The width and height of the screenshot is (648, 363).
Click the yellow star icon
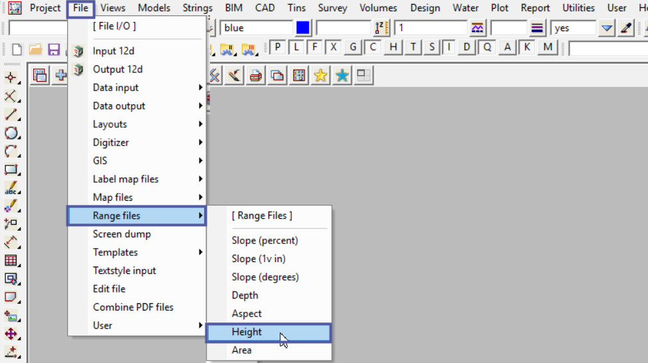click(x=320, y=75)
